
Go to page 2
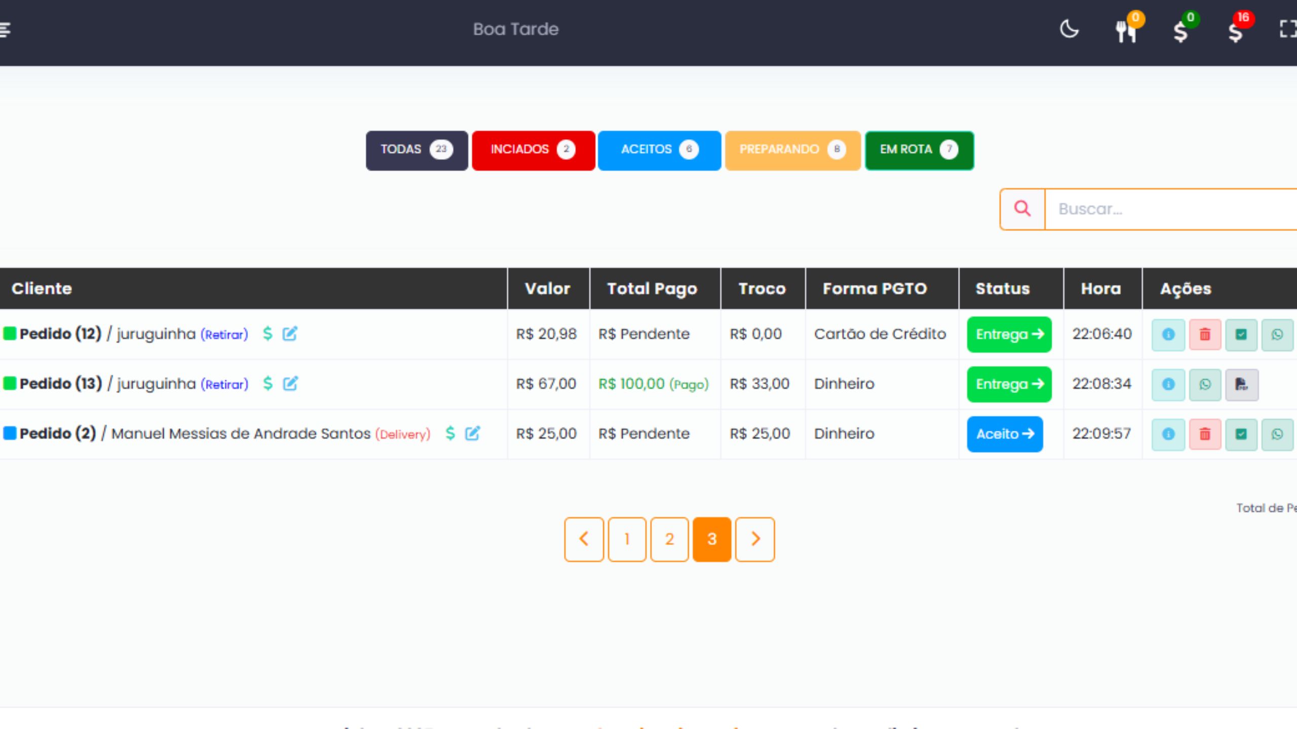[x=669, y=539]
